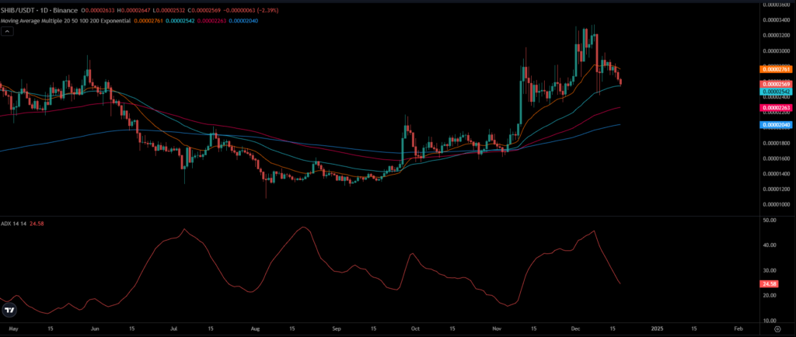Click the Sep label on time axis
The height and width of the screenshot is (337, 796).
point(337,328)
